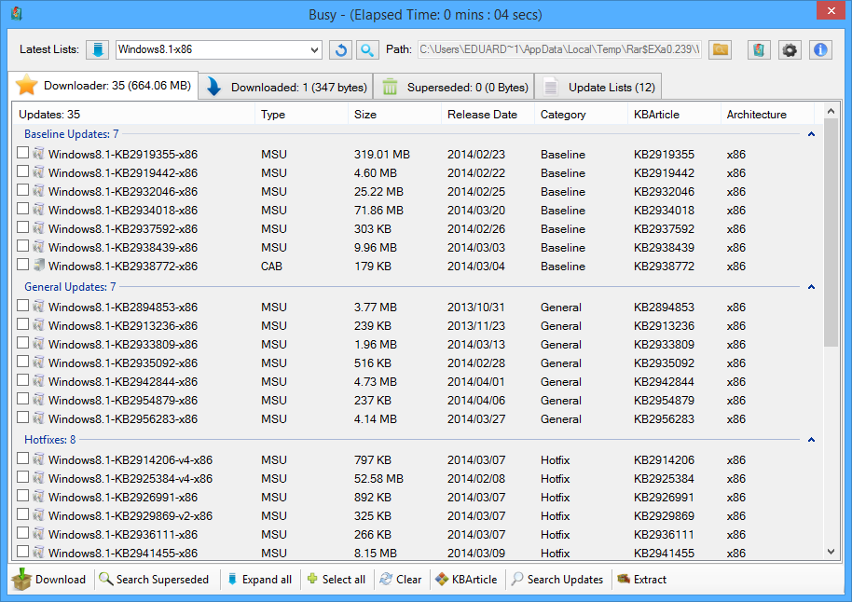The width and height of the screenshot is (852, 602).
Task: Click Search Updates button
Action: (557, 580)
